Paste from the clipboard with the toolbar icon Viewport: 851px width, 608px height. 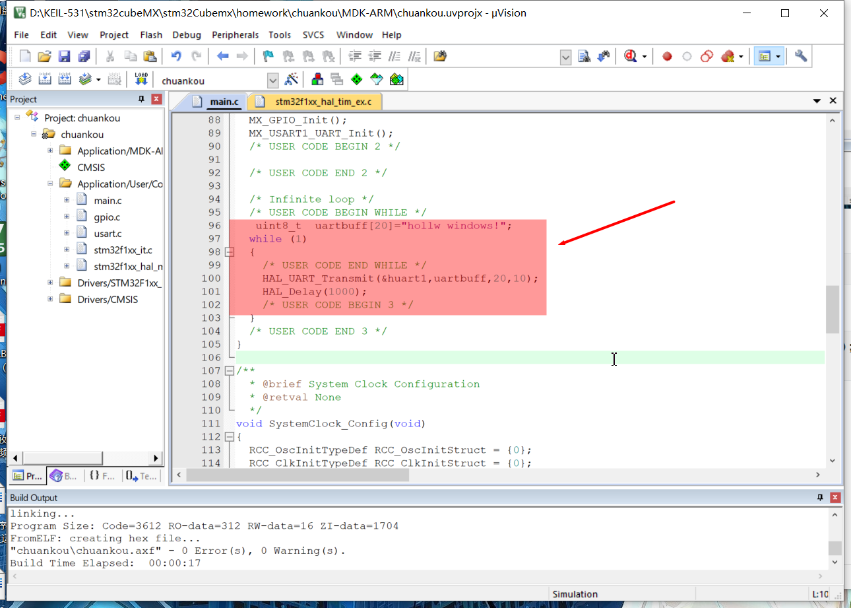pos(150,56)
